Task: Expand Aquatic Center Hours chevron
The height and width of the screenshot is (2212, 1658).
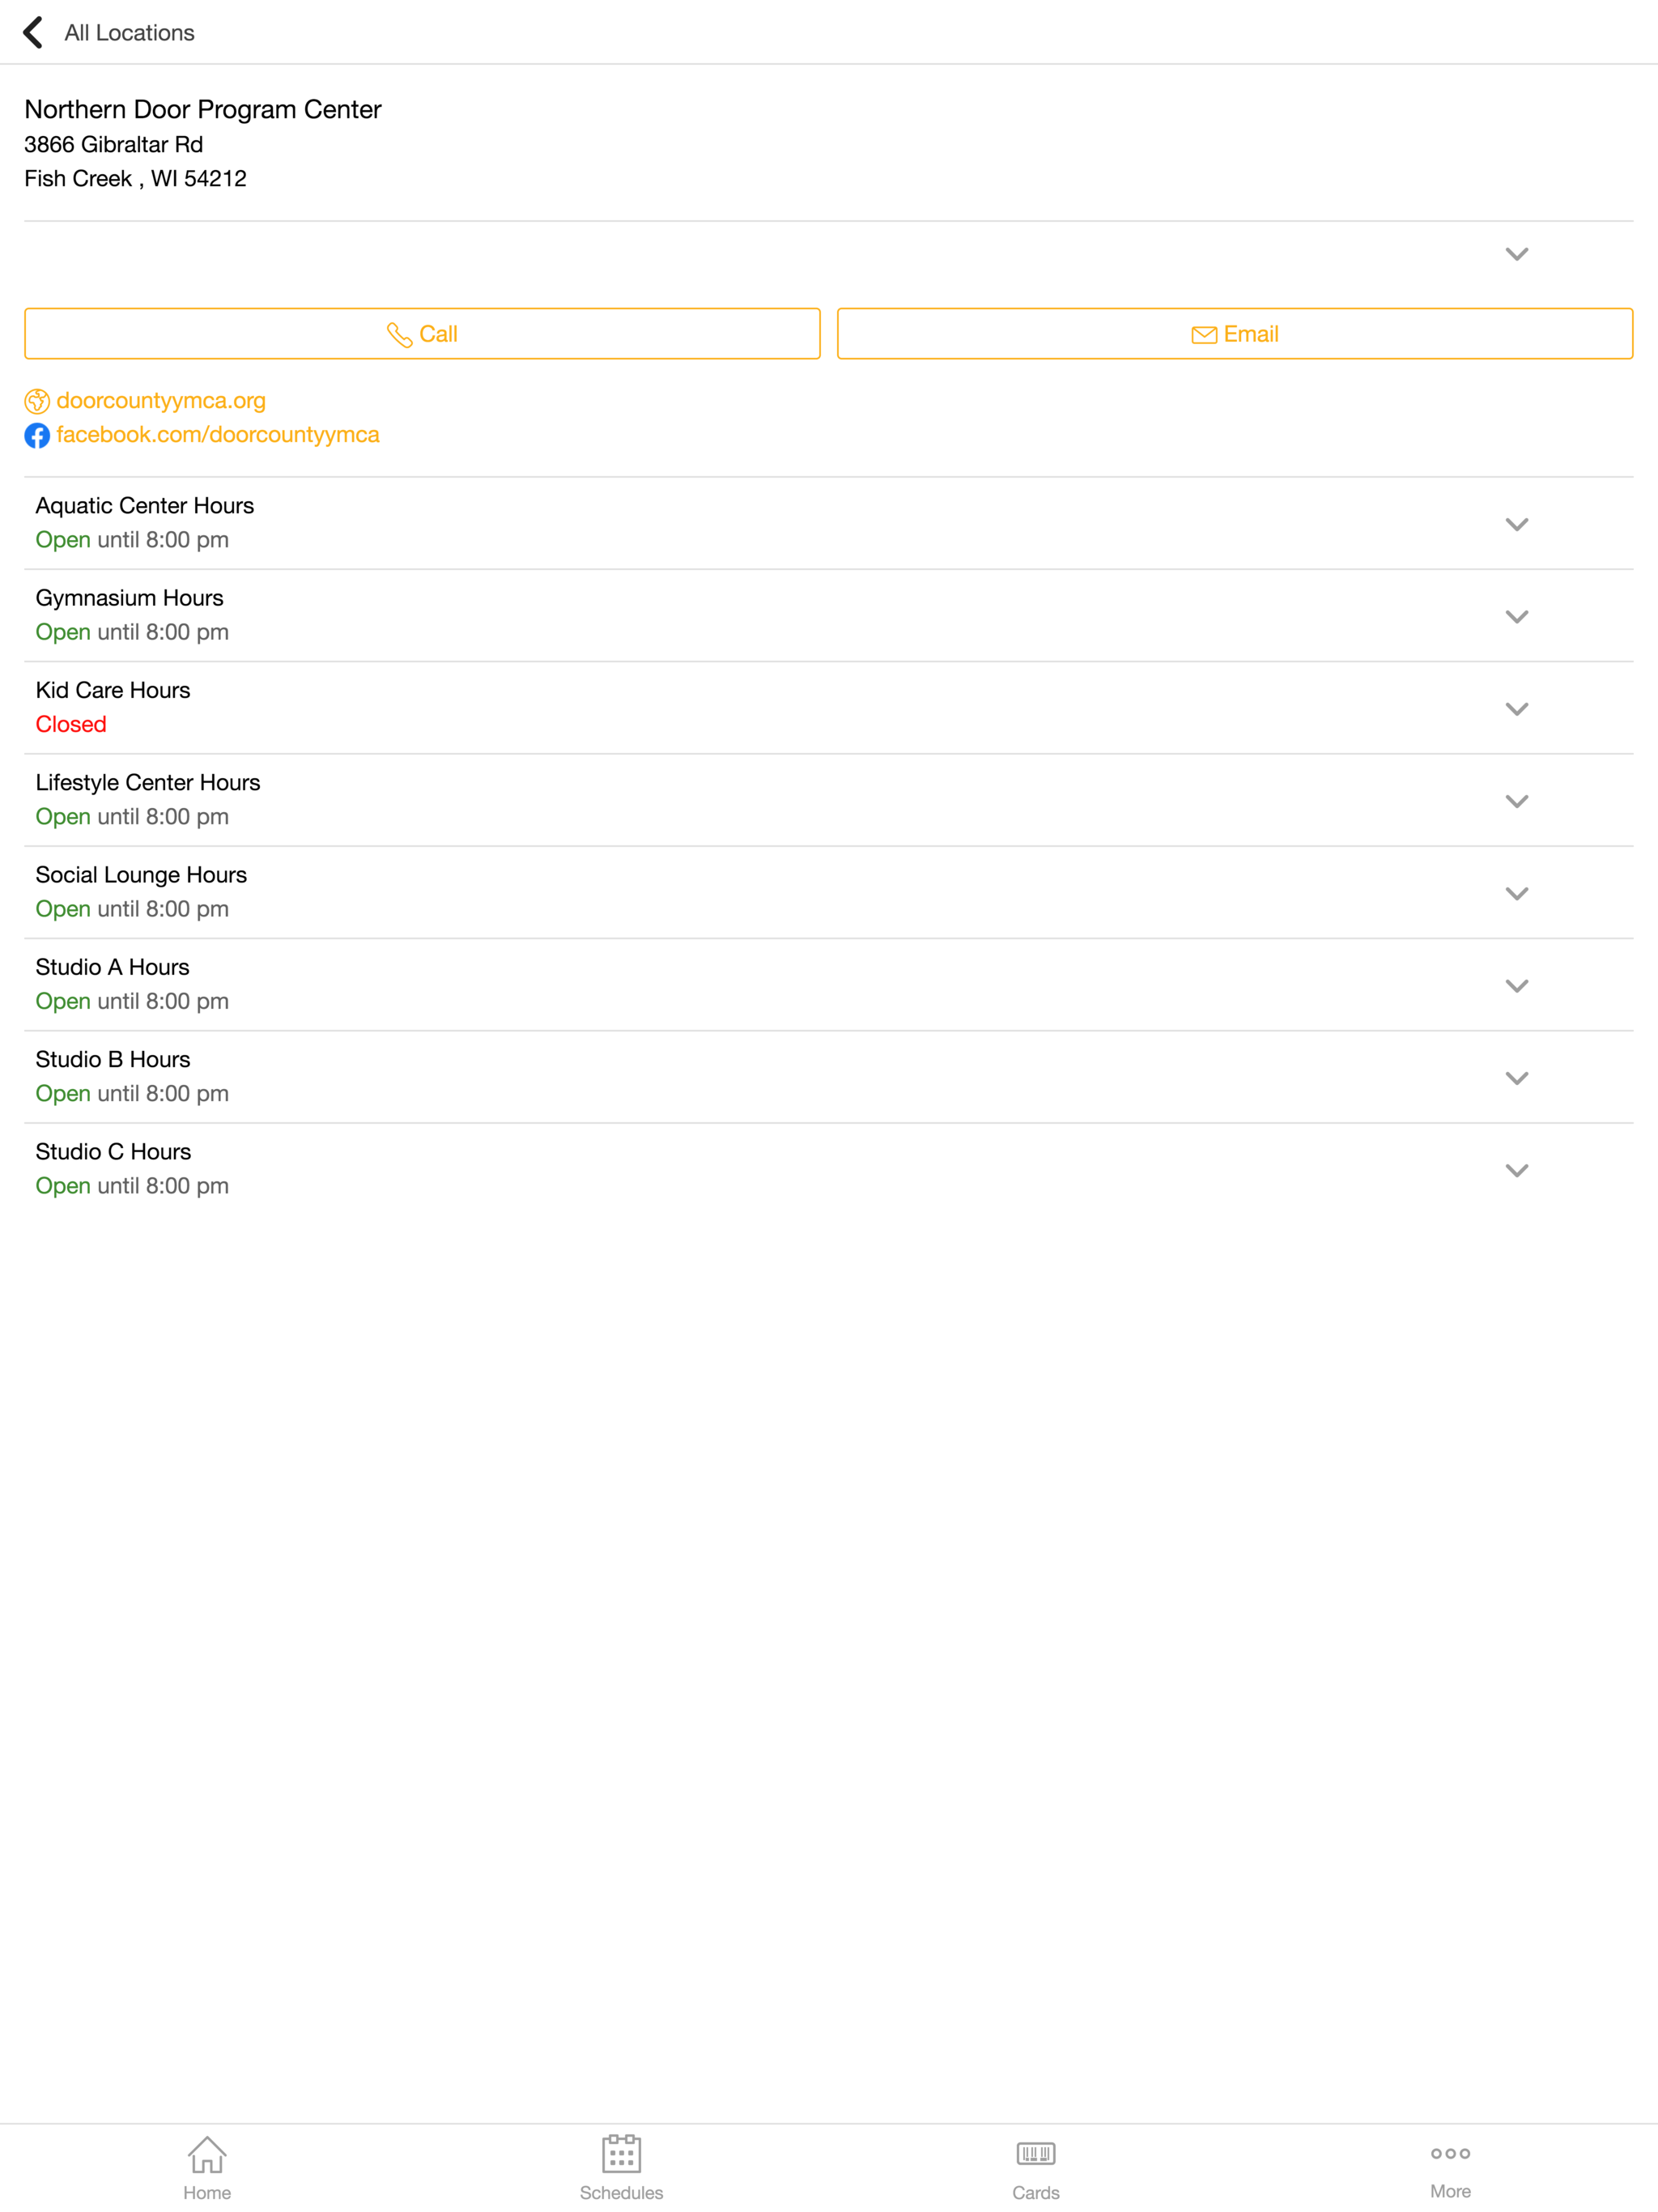Action: pyautogui.click(x=1516, y=524)
